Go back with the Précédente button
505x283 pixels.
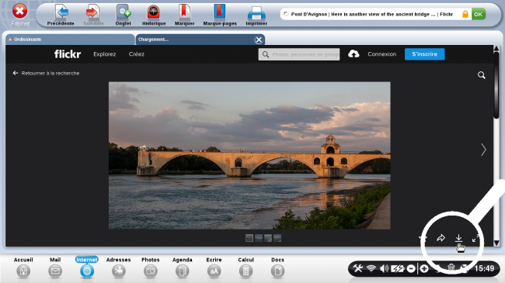[x=61, y=15]
